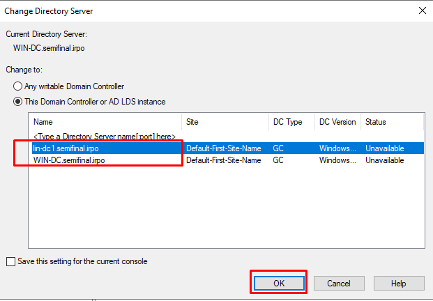Click Default-First-Site-Name in the lin-dc1 row
This screenshot has height=301, width=433.
223,148
